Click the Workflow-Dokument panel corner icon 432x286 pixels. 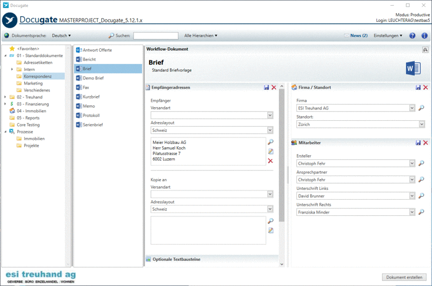point(425,49)
